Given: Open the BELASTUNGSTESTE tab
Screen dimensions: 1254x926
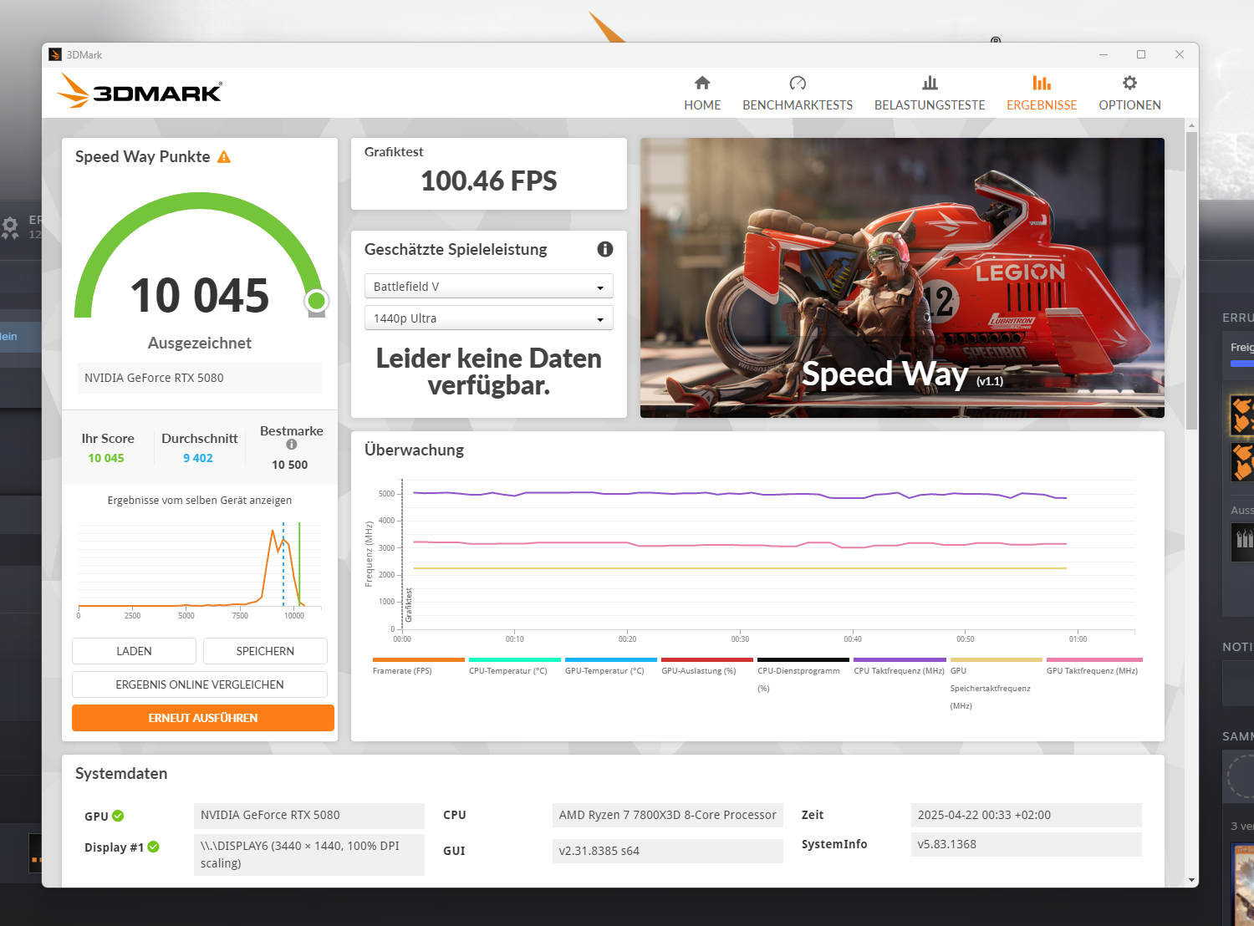Looking at the screenshot, I should click(x=930, y=94).
